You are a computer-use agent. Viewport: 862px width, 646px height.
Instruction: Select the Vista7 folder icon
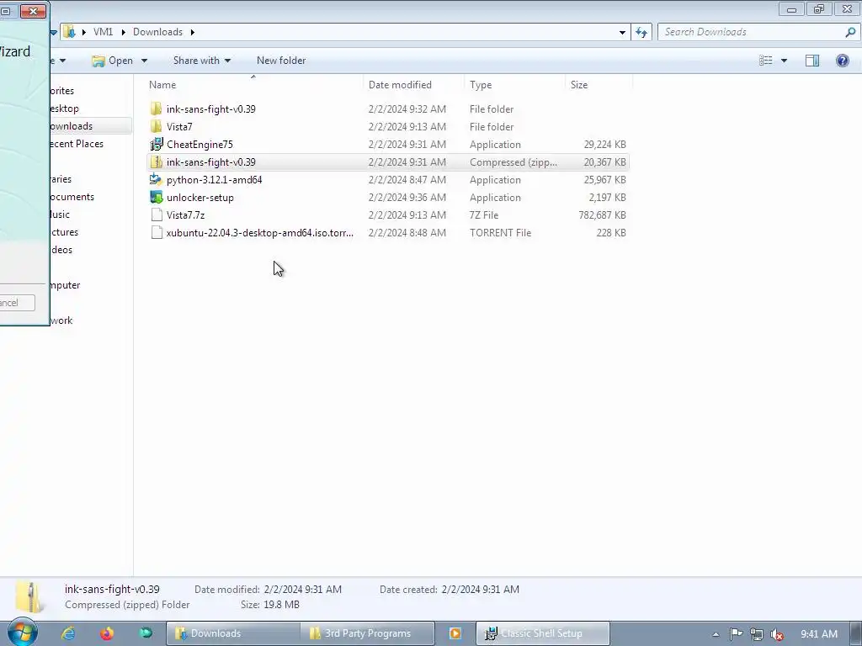[x=156, y=126]
